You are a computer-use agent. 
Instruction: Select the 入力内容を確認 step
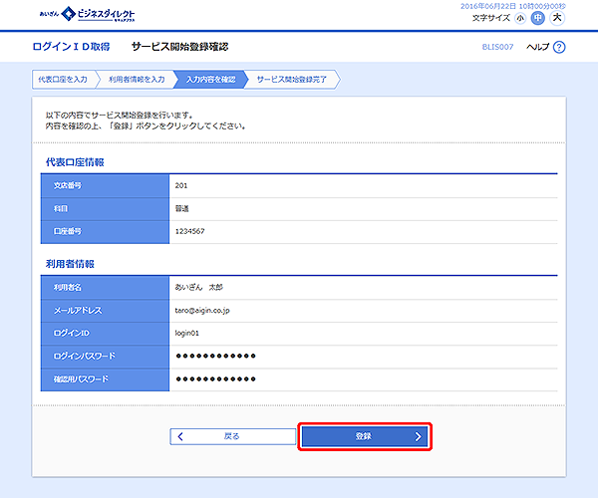pos(210,79)
